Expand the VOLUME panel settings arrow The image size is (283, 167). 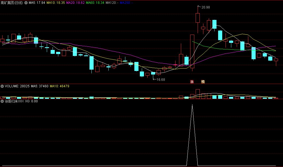click(2, 86)
